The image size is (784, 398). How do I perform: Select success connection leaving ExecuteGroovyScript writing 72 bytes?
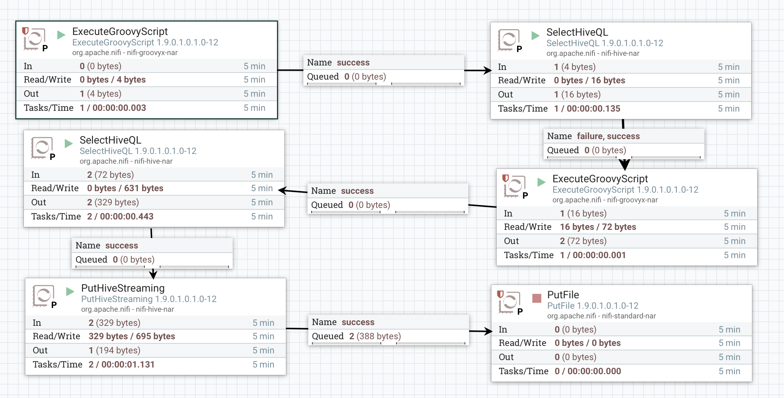(388, 198)
